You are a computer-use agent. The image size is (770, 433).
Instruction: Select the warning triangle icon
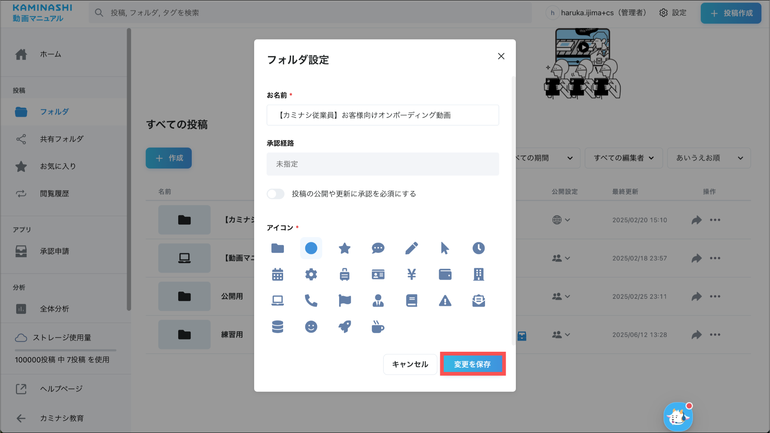click(445, 301)
